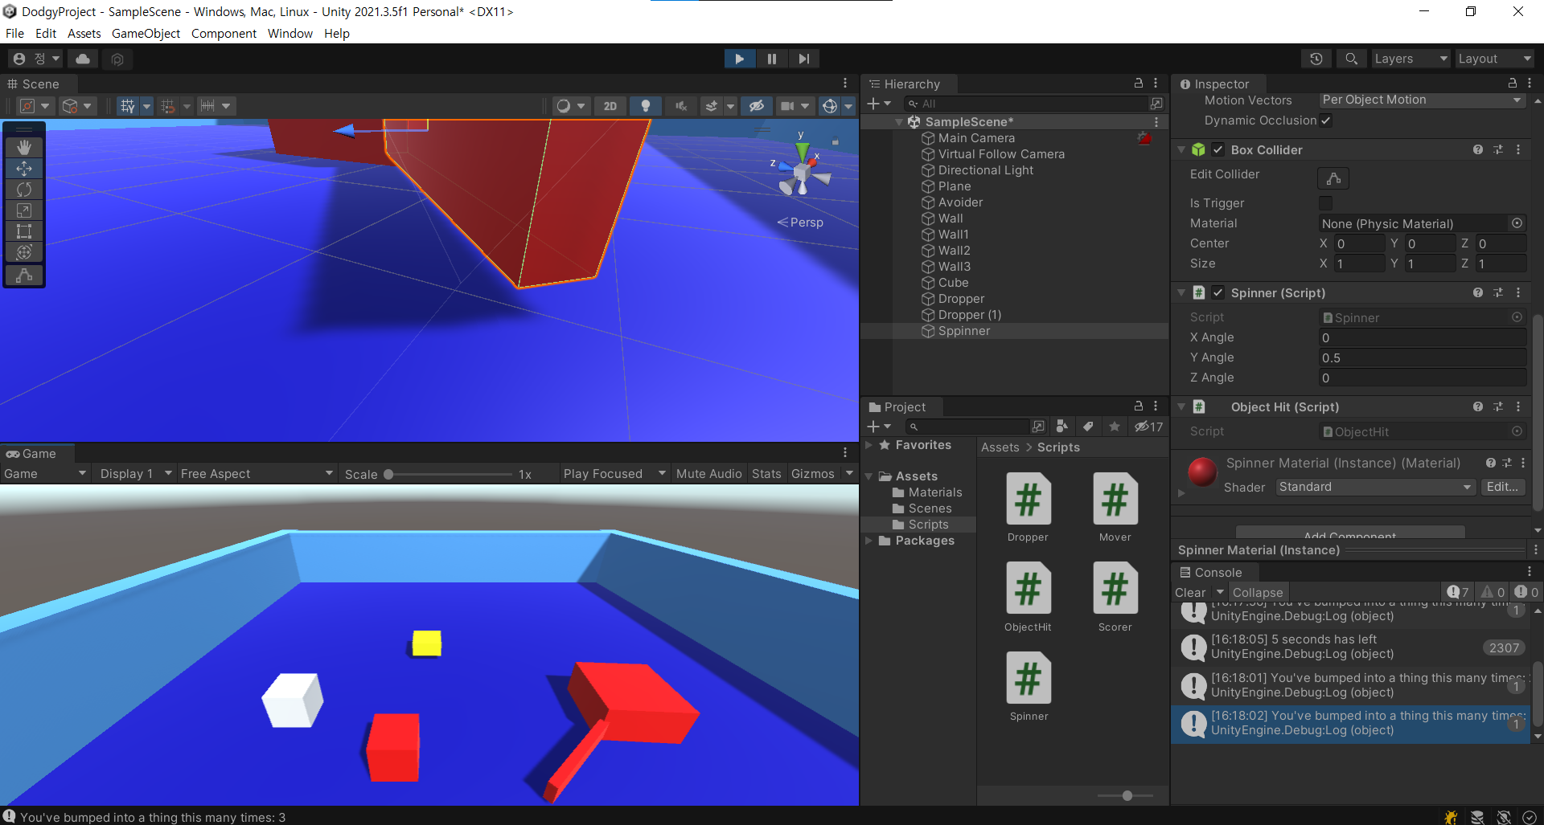The height and width of the screenshot is (825, 1544).
Task: Collapse the Assets folder tree
Action: click(868, 476)
